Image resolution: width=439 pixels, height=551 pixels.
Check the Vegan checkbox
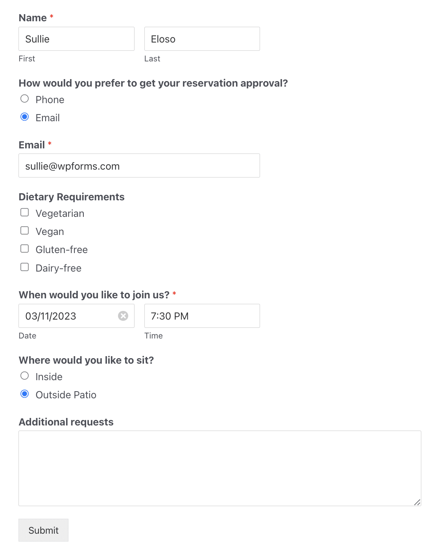coord(25,231)
